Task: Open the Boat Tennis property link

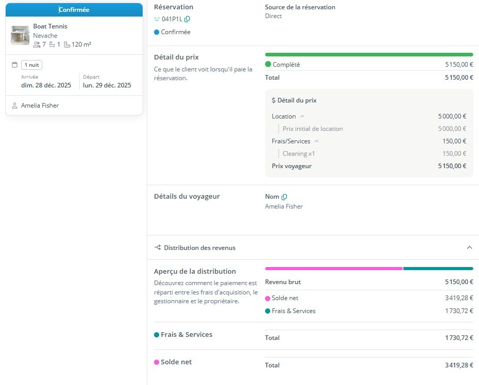Action: coord(50,26)
